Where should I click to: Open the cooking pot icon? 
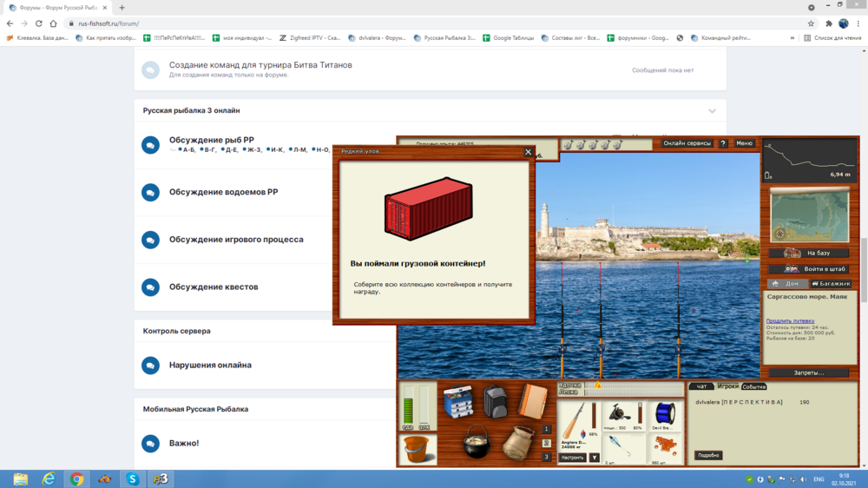click(x=476, y=442)
